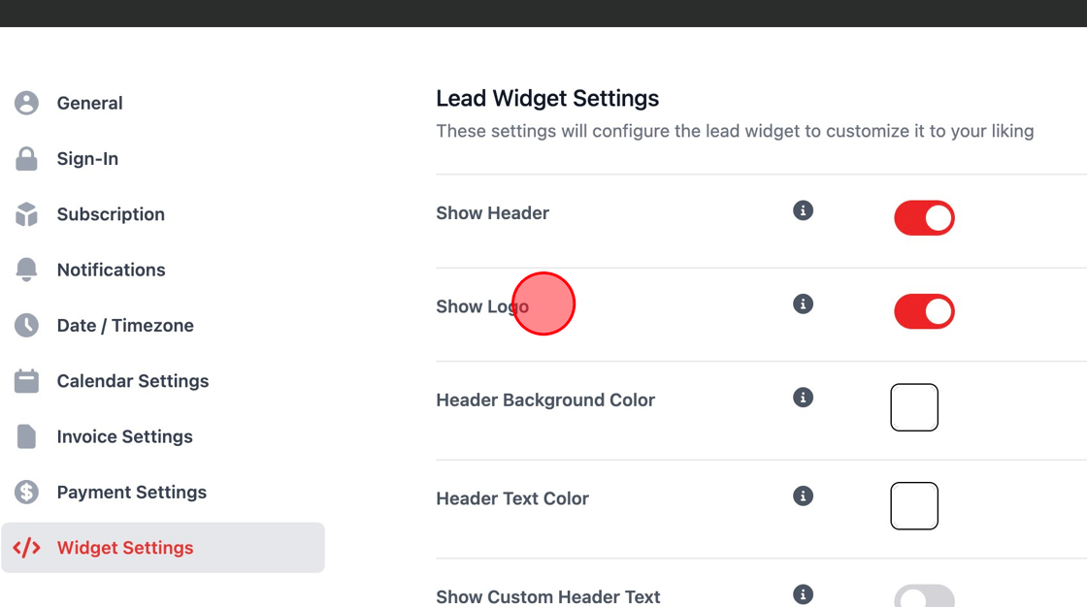
Task: Click info icon for Header Text Color
Action: [x=803, y=495]
